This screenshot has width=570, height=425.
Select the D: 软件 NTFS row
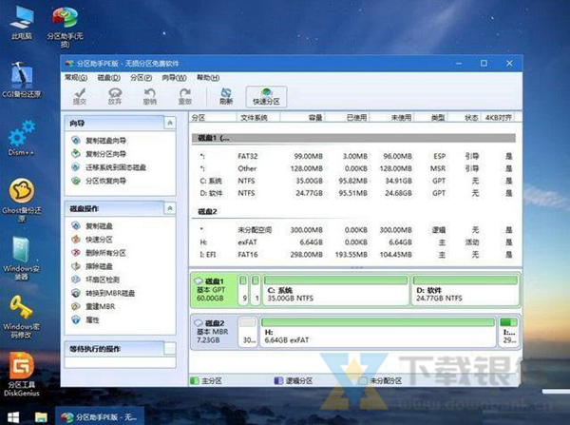point(353,193)
